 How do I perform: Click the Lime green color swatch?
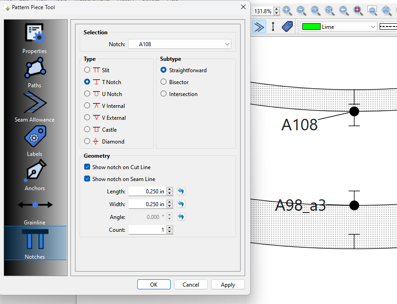point(311,27)
